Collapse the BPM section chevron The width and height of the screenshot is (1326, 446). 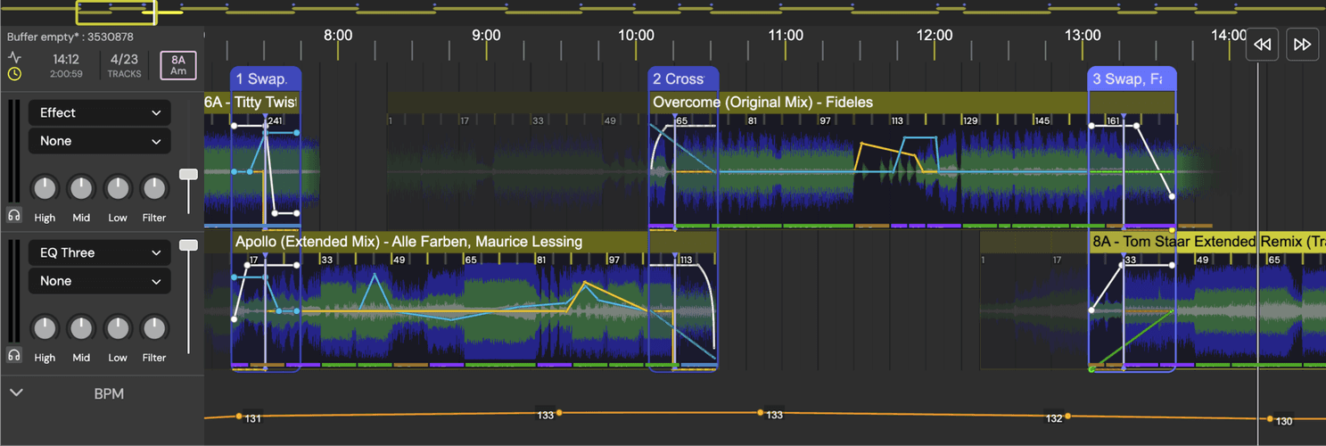point(16,392)
